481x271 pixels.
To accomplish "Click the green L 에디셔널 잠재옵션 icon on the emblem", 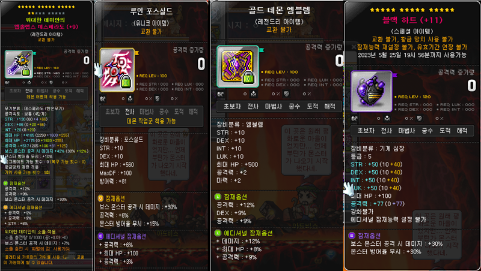I will pyautogui.click(x=218, y=233).
